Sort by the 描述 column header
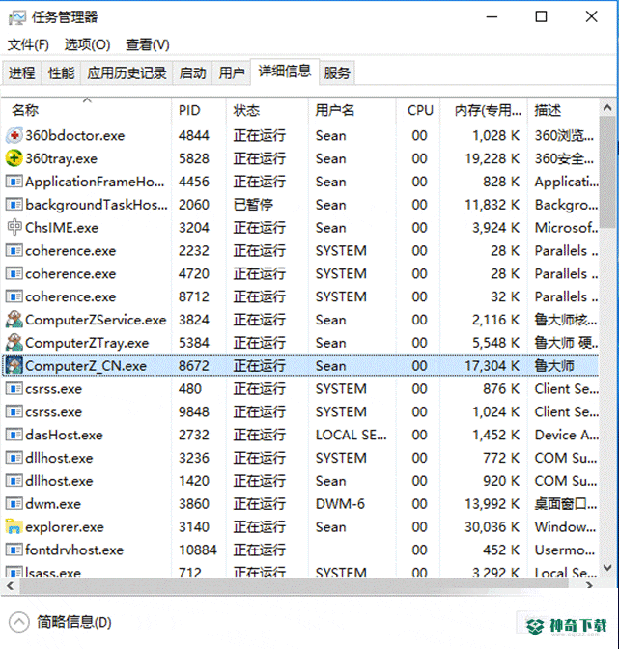Image resolution: width=619 pixels, height=649 pixels. tap(563, 110)
